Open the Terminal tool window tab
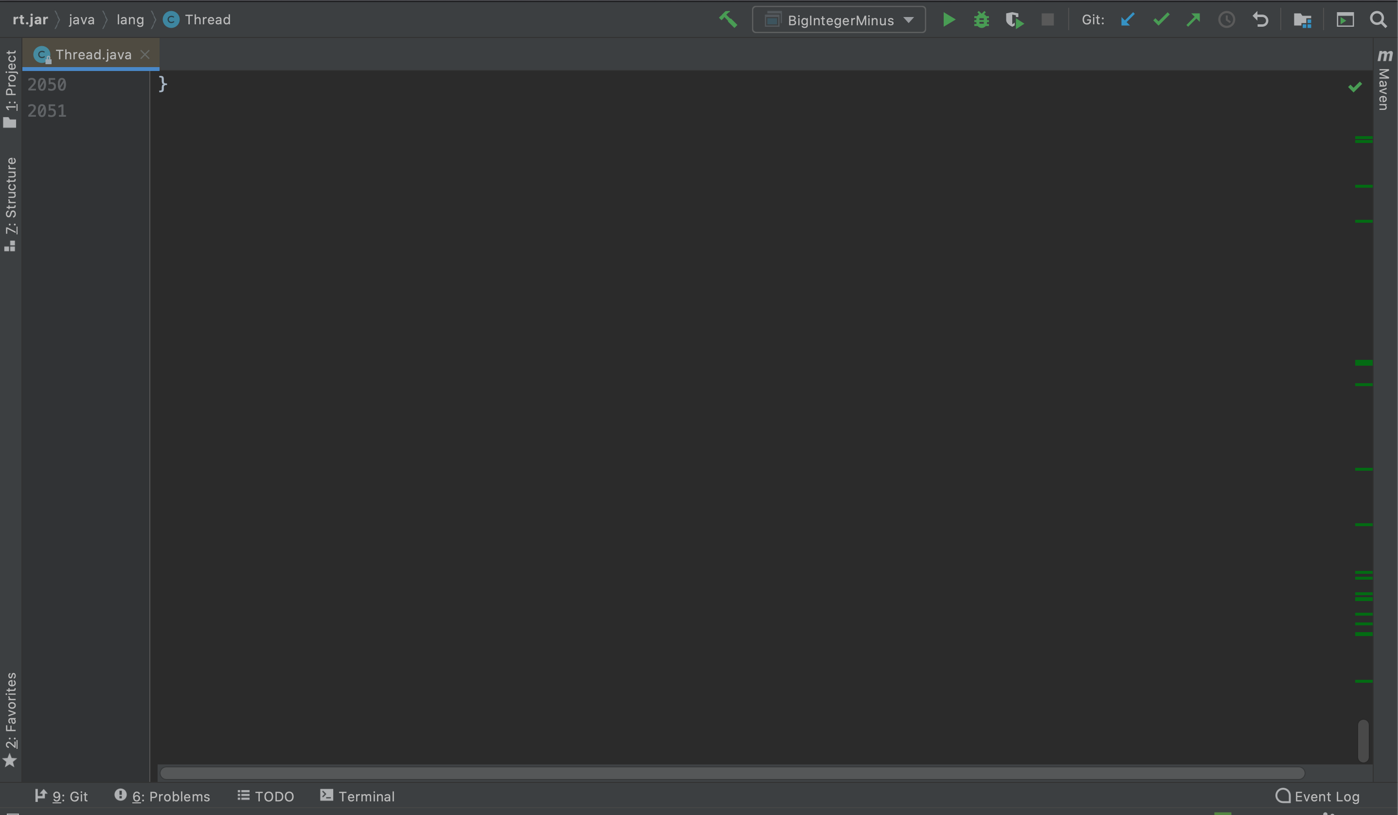This screenshot has height=815, width=1398. click(357, 796)
